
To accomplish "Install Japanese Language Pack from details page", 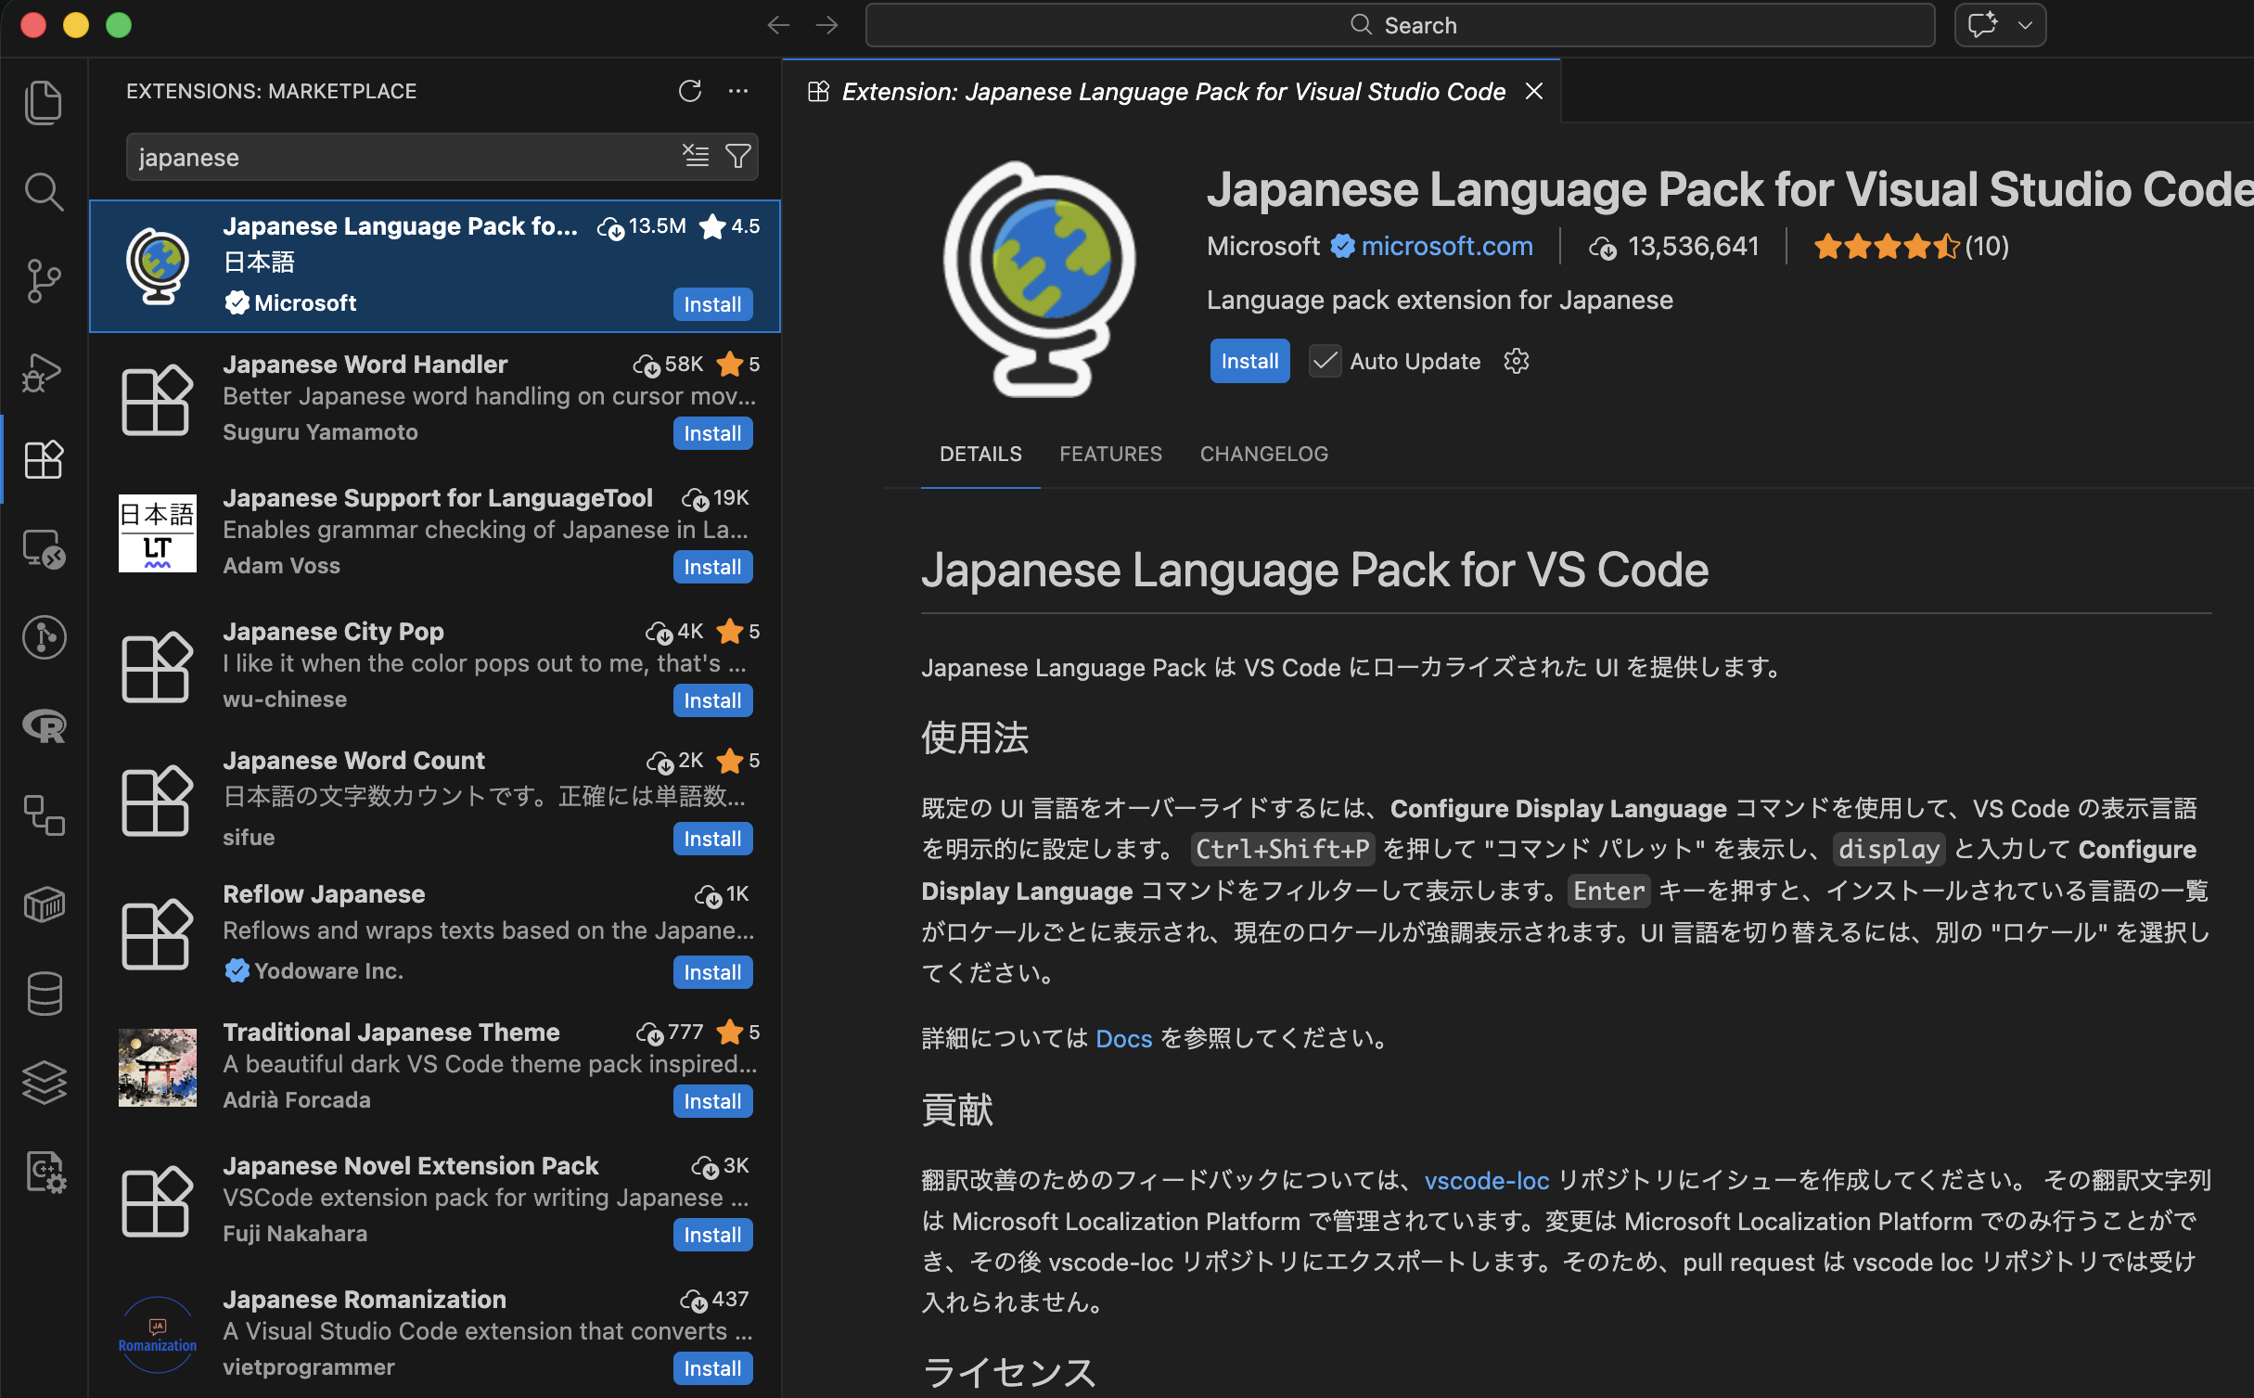I will pyautogui.click(x=1249, y=361).
